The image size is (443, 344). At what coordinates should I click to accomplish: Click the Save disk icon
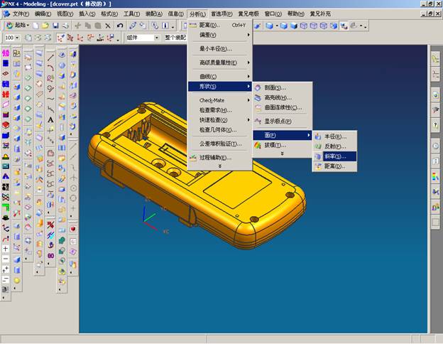click(x=55, y=26)
